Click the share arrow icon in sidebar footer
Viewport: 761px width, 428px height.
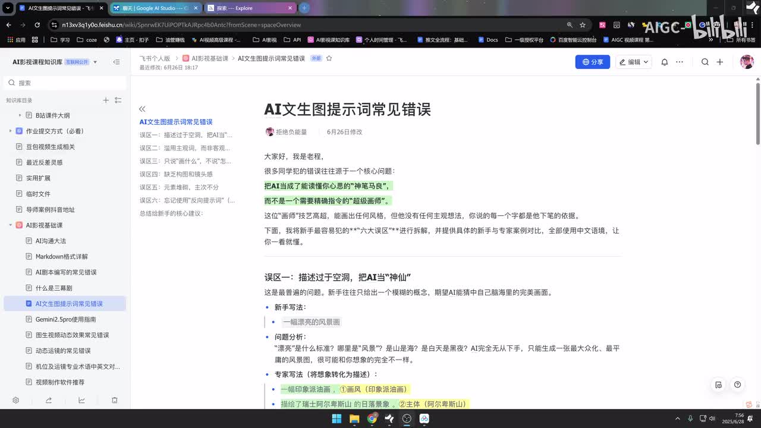49,400
